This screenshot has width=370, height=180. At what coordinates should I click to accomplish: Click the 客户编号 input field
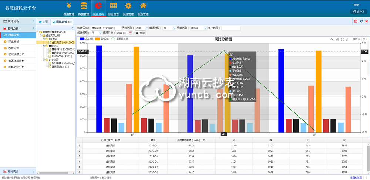click(x=231, y=28)
